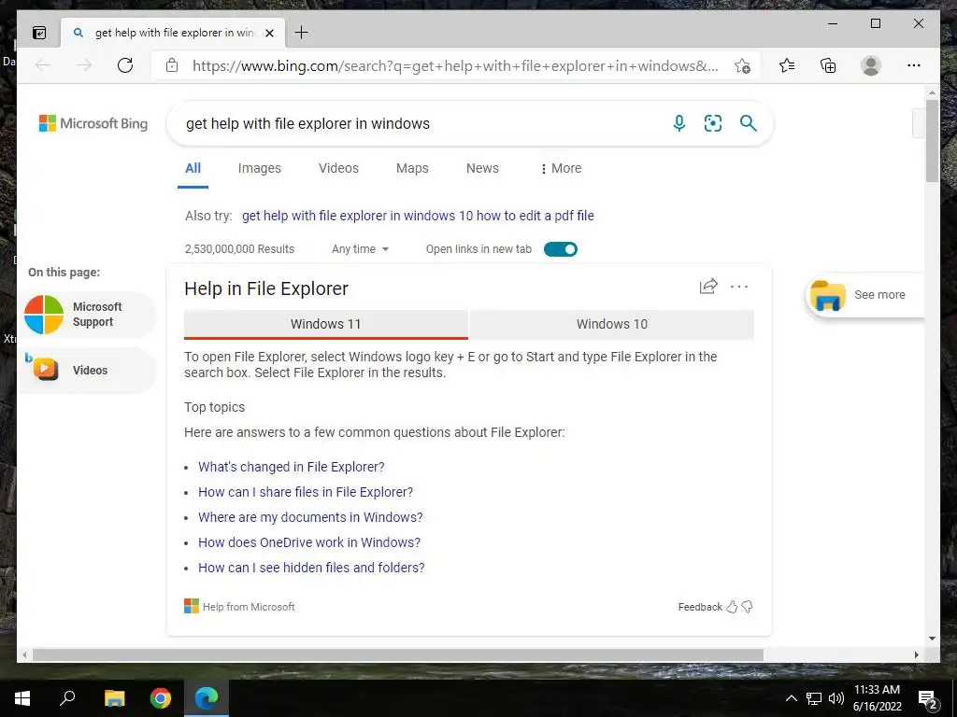Open Where are my documents link
The image size is (957, 717).
pyautogui.click(x=310, y=517)
